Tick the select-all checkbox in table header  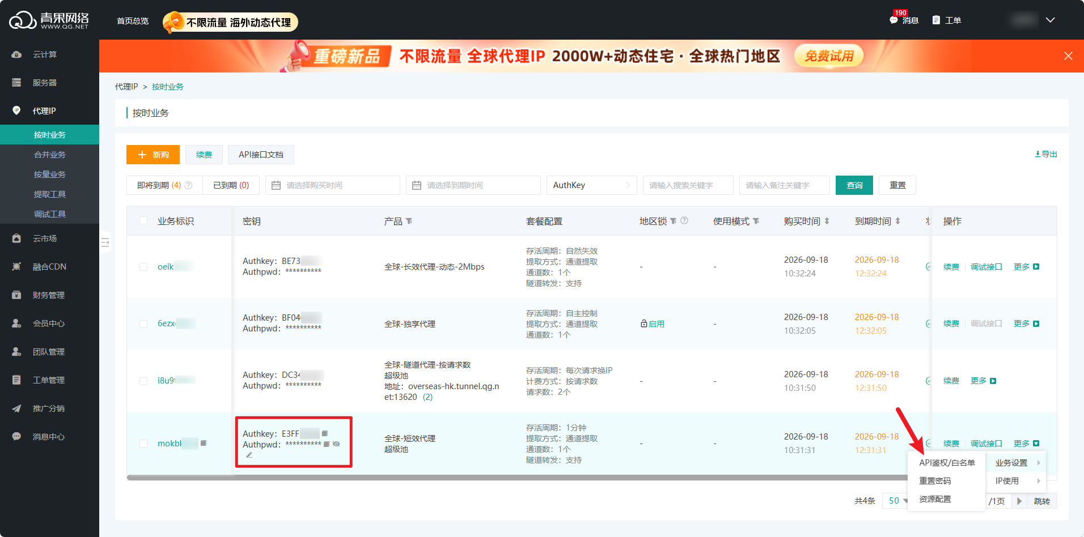pyautogui.click(x=143, y=221)
